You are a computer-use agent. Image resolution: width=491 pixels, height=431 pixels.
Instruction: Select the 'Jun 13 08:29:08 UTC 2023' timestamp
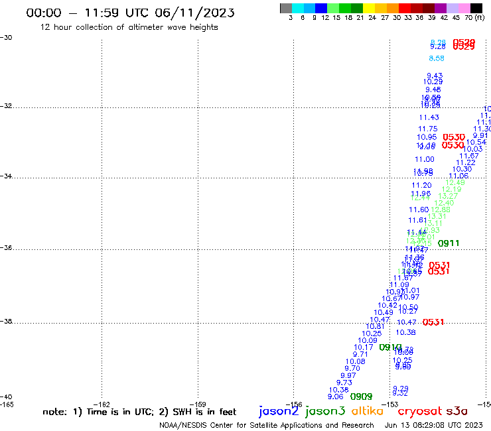pyautogui.click(x=434, y=425)
